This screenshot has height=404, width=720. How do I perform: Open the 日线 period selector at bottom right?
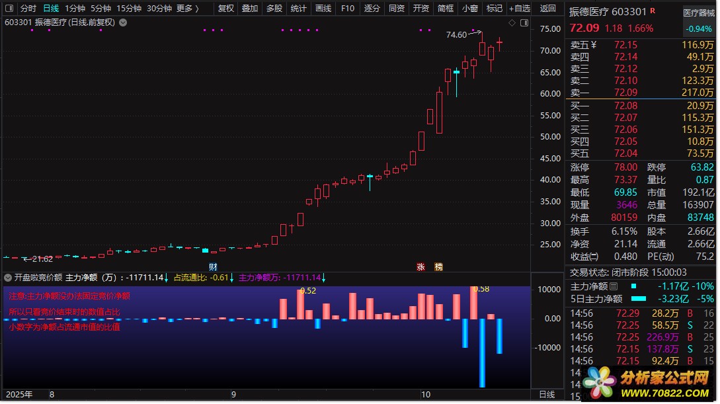[547, 394]
